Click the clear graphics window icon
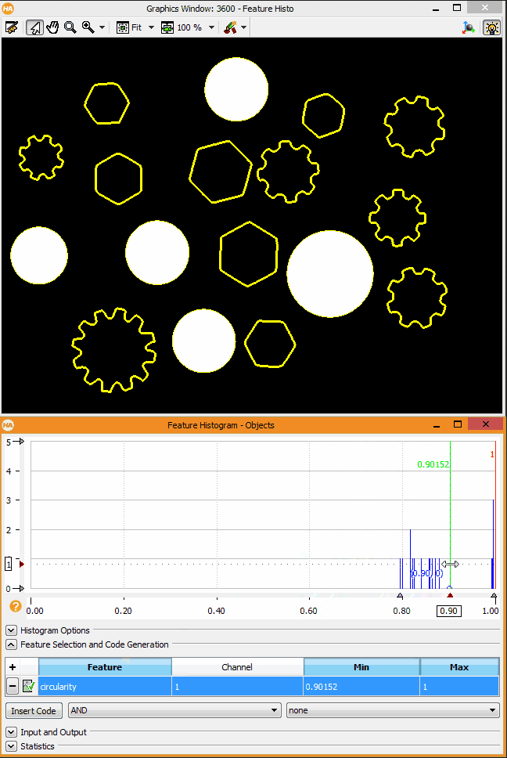Screen dimensions: 507x758 tap(11, 27)
